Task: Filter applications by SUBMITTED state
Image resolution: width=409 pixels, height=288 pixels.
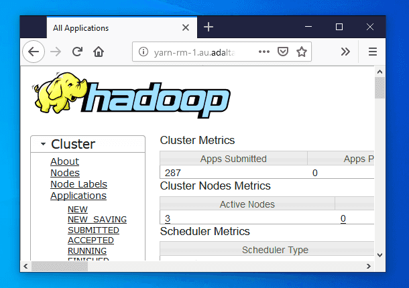Action: (x=93, y=230)
